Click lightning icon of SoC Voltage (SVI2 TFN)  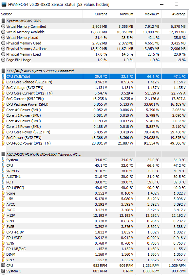point(3,88)
